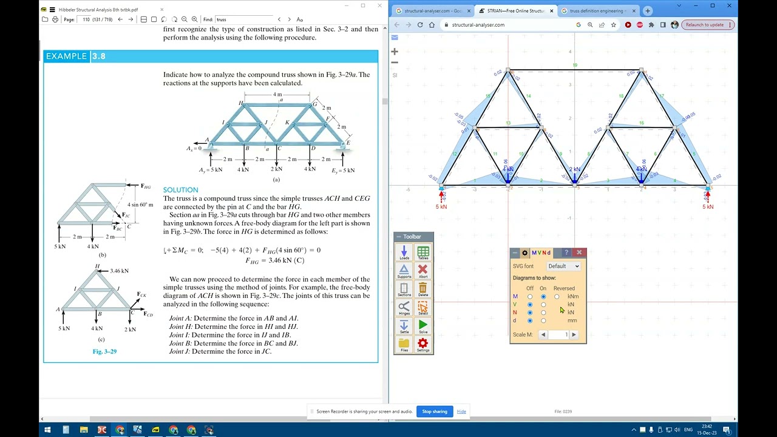Switch to truss definition engineering tab
This screenshot has height=437, width=777.
coord(598,10)
